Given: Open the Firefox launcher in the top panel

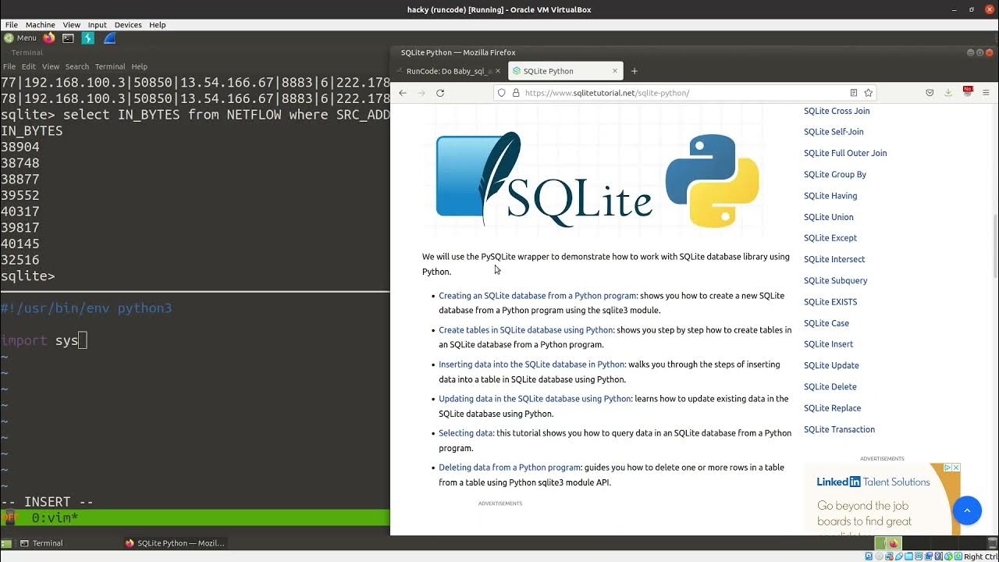Looking at the screenshot, I should point(48,37).
